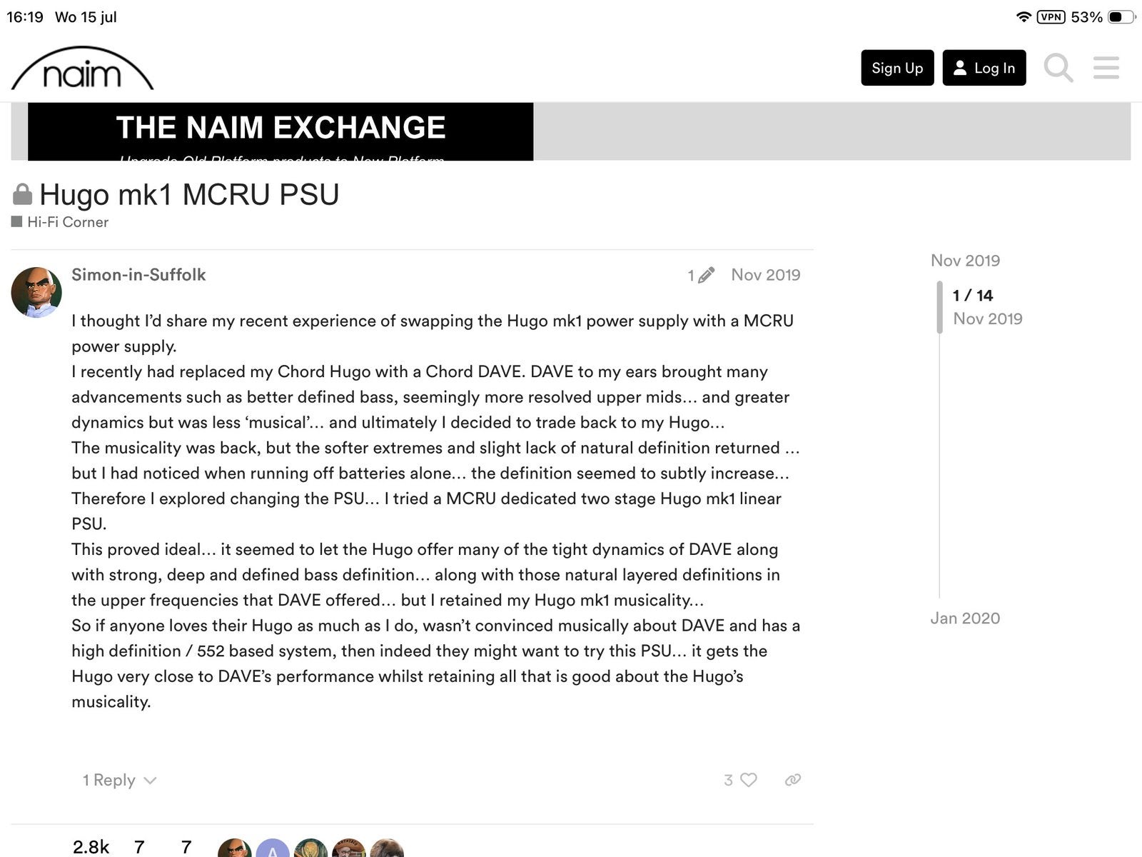Expand the 1 Reply chevron

point(119,780)
